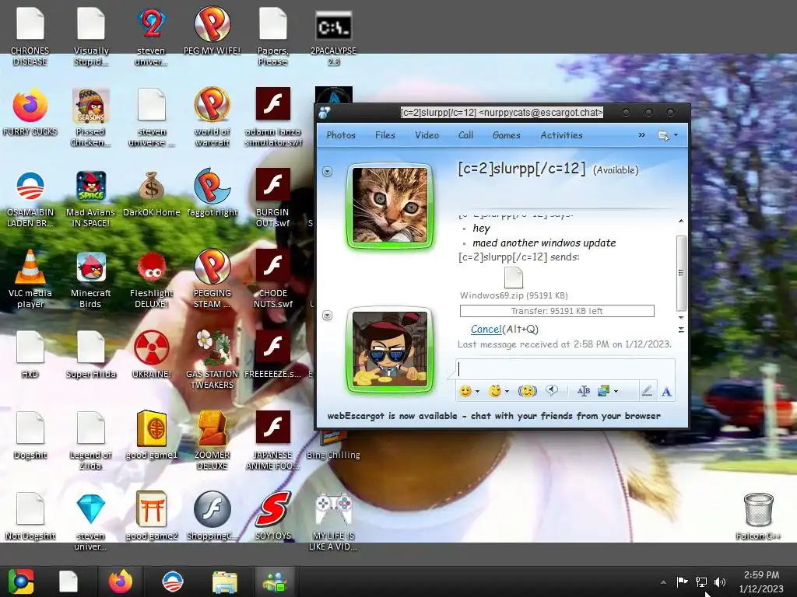Click in the message typing field
Screen dimensions: 797x597
click(x=565, y=369)
